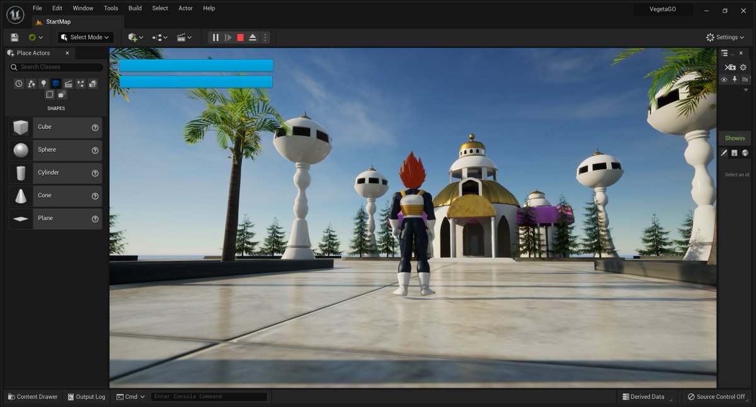Select the All Classes category icon

(x=62, y=95)
